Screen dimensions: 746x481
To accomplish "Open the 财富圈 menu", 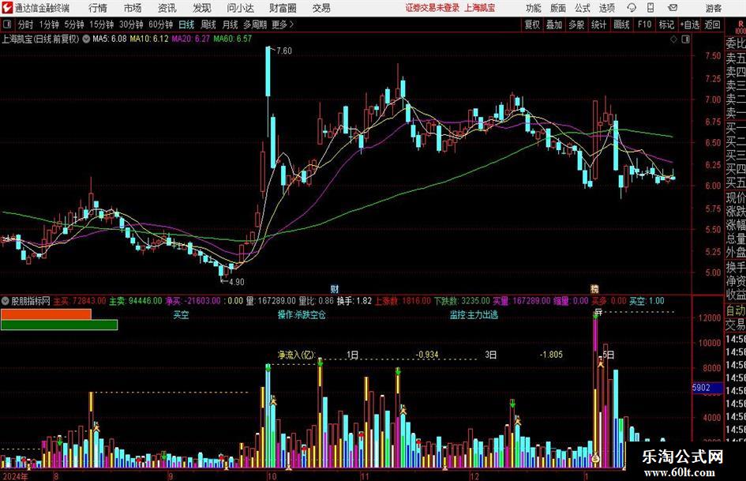I will (x=283, y=8).
